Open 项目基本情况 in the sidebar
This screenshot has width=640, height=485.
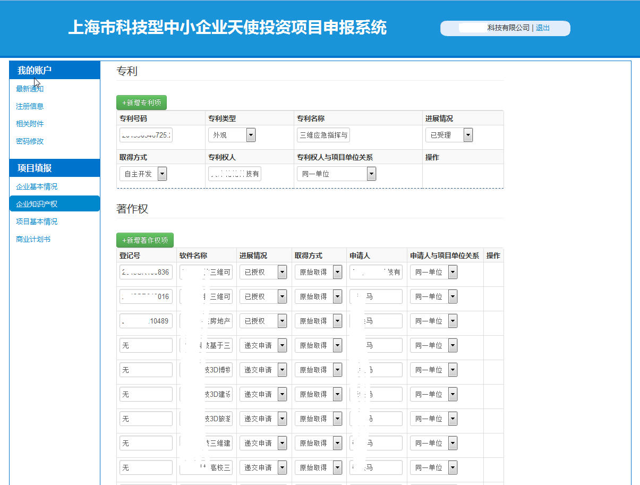pyautogui.click(x=37, y=222)
